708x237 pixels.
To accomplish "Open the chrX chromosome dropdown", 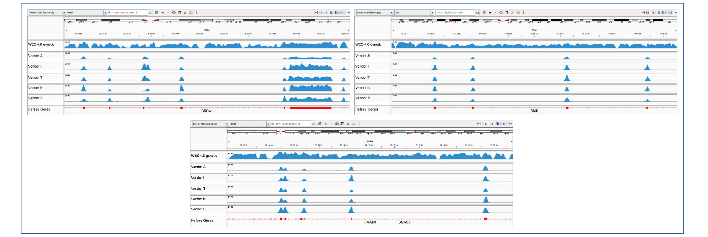I will point(433,13).
